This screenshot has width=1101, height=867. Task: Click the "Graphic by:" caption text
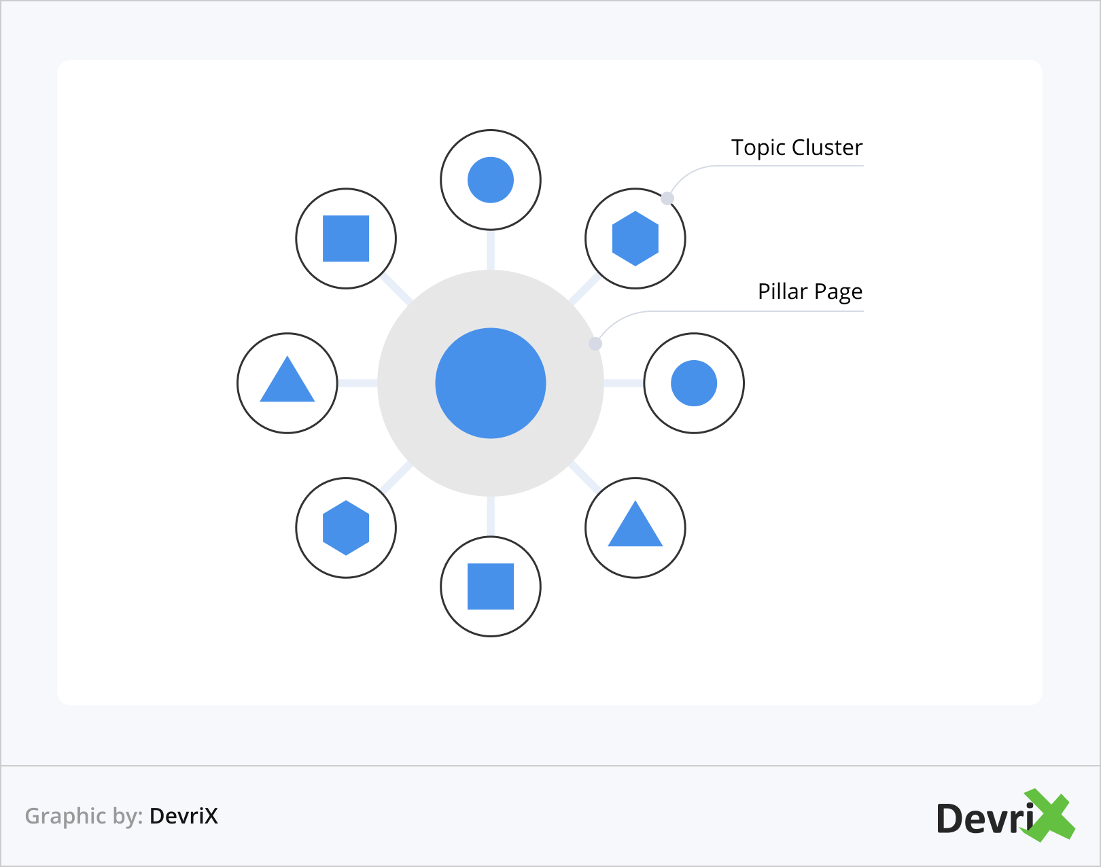point(84,815)
